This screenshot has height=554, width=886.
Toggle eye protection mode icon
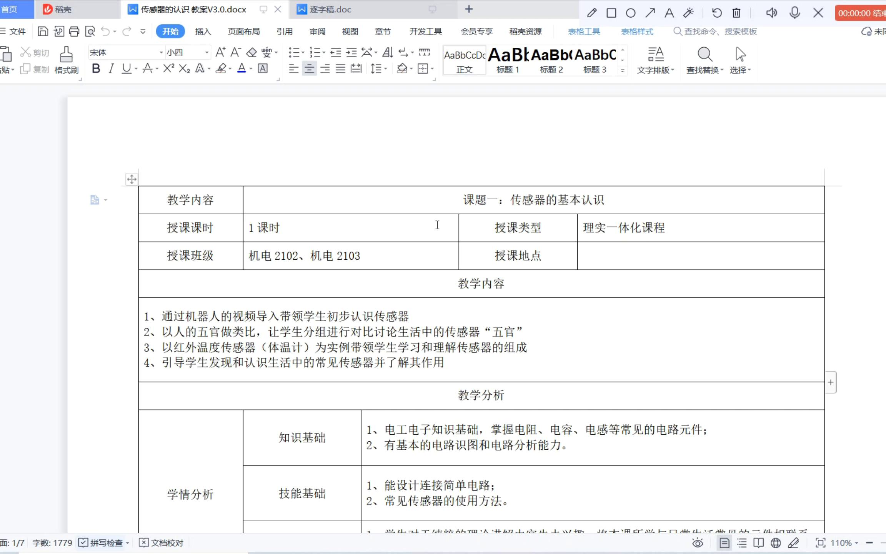[x=698, y=543]
